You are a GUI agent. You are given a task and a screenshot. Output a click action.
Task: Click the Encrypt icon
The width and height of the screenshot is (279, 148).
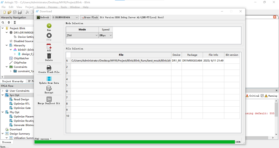click(49, 89)
